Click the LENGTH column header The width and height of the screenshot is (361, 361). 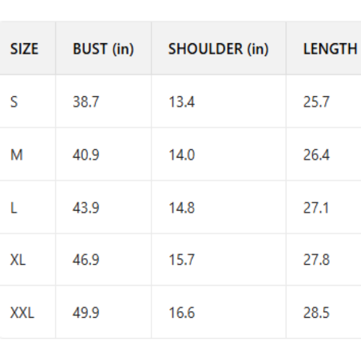point(330,49)
